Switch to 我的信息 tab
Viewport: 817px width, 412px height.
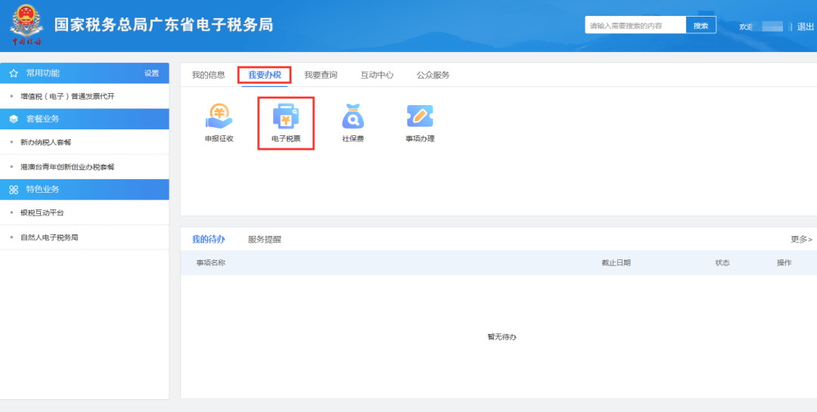[209, 75]
